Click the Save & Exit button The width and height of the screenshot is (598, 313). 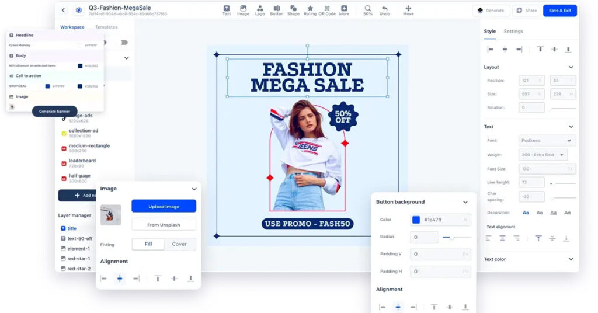[559, 11]
